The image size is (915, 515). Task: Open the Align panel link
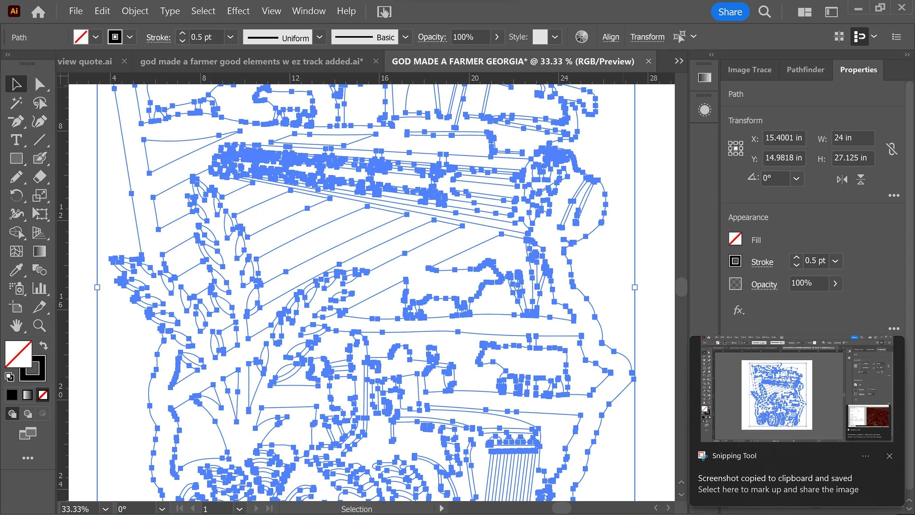pos(610,37)
